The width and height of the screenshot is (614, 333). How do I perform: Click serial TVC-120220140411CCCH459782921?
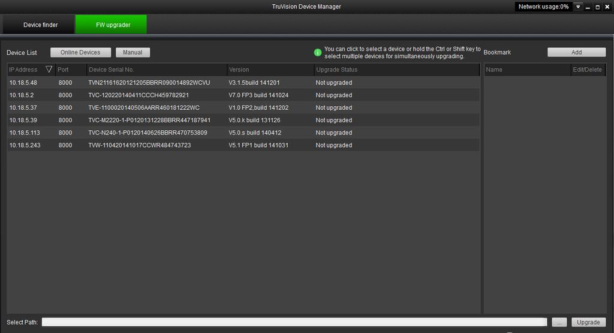coord(139,95)
